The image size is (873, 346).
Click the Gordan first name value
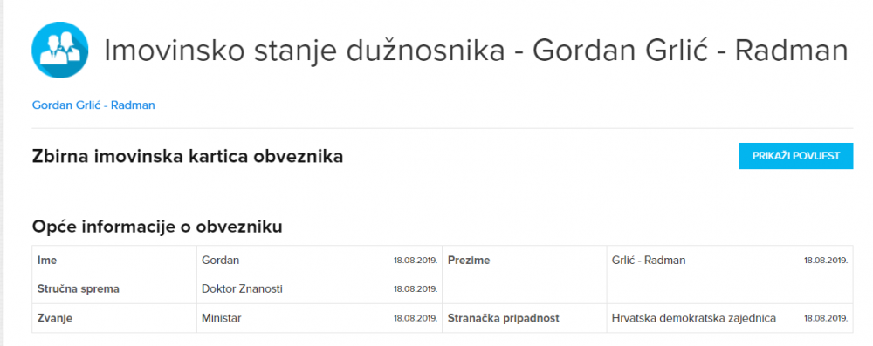[221, 261]
